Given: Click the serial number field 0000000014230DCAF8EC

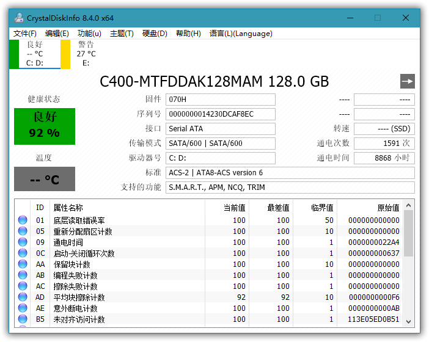Looking at the screenshot, I should click(221, 114).
